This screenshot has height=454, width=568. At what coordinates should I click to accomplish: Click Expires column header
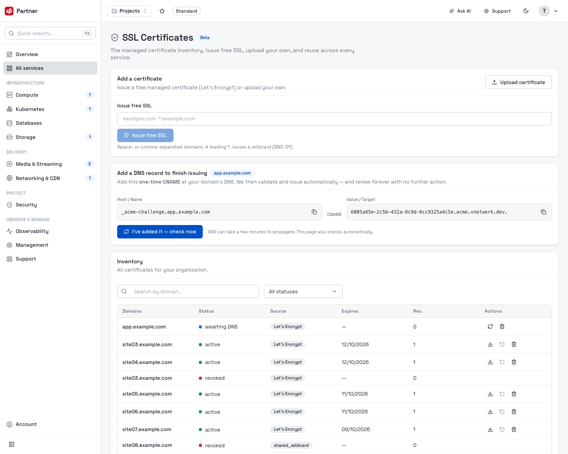(x=350, y=311)
